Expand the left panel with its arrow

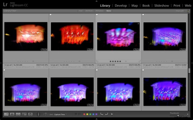point(1,63)
